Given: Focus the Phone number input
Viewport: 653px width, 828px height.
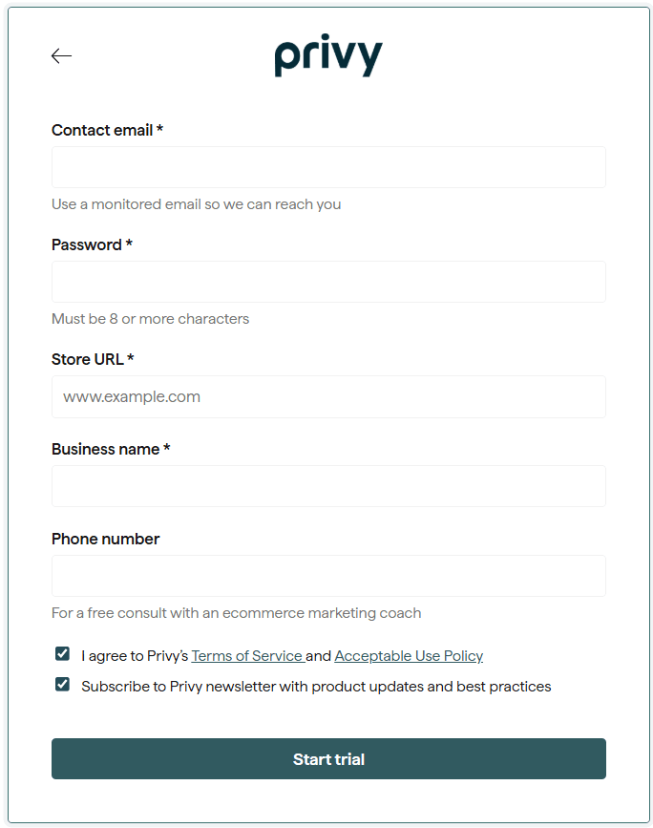Looking at the screenshot, I should (328, 576).
